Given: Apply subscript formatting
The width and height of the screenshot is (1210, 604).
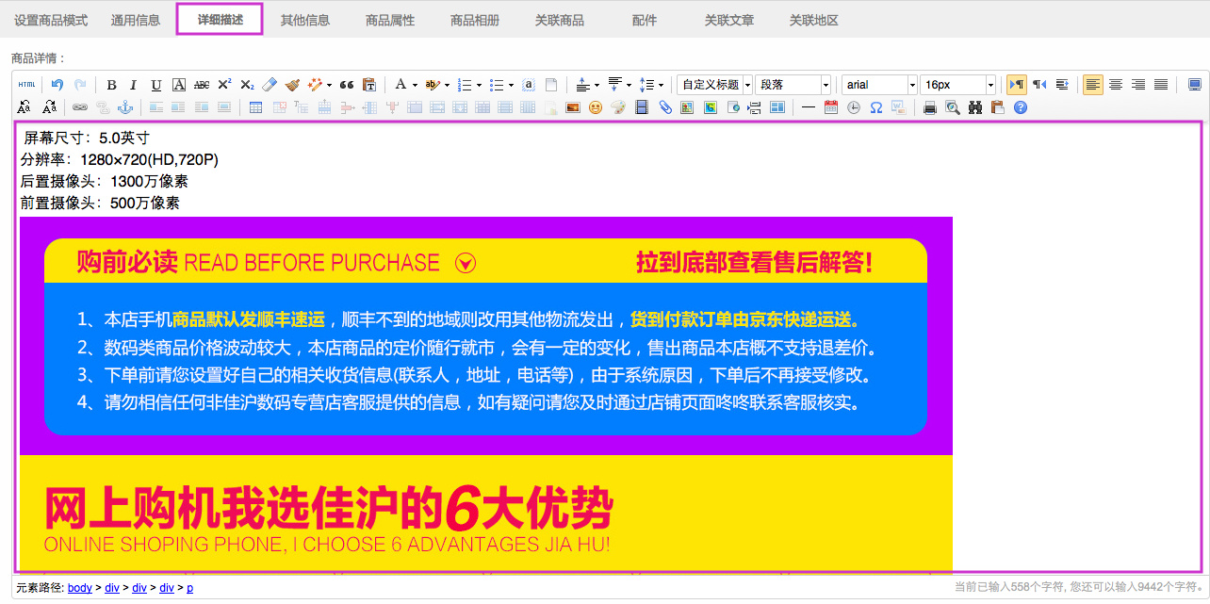Looking at the screenshot, I should coord(247,85).
